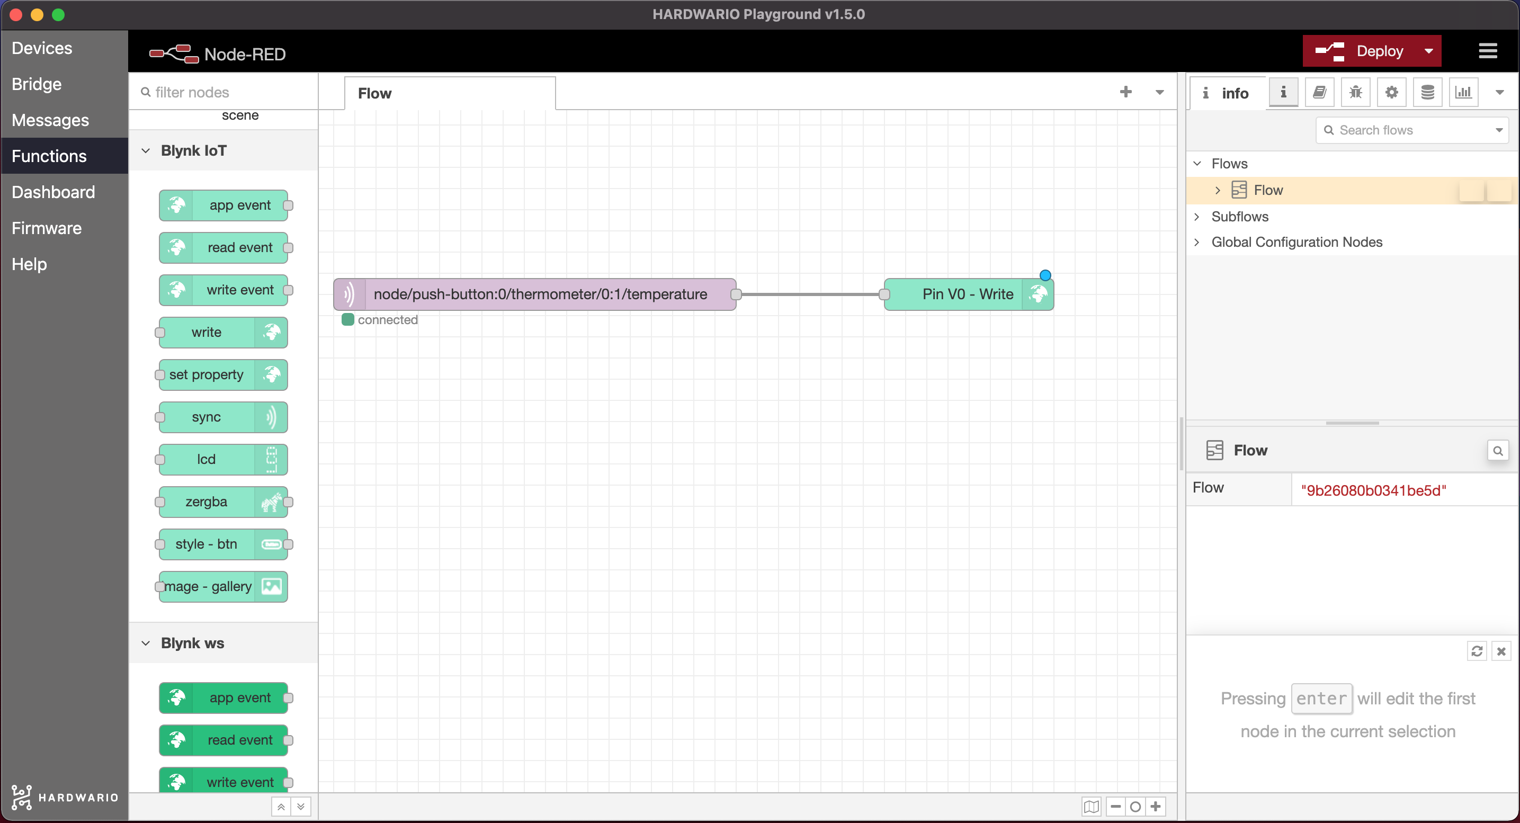Close the tips box
The image size is (1520, 823).
coord(1501,651)
